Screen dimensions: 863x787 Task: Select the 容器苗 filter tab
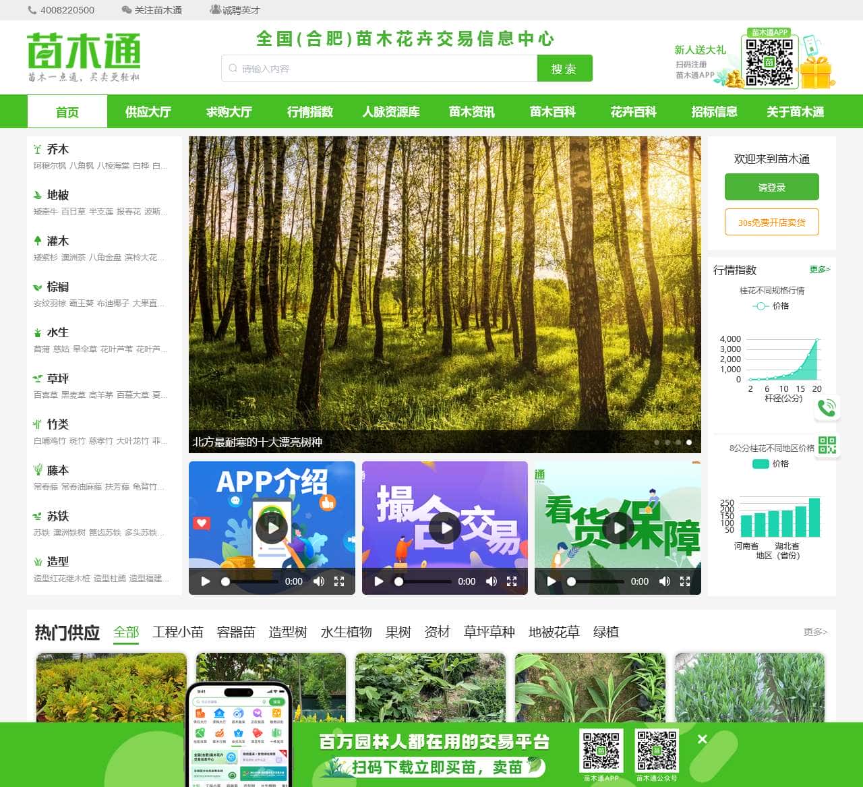point(236,632)
